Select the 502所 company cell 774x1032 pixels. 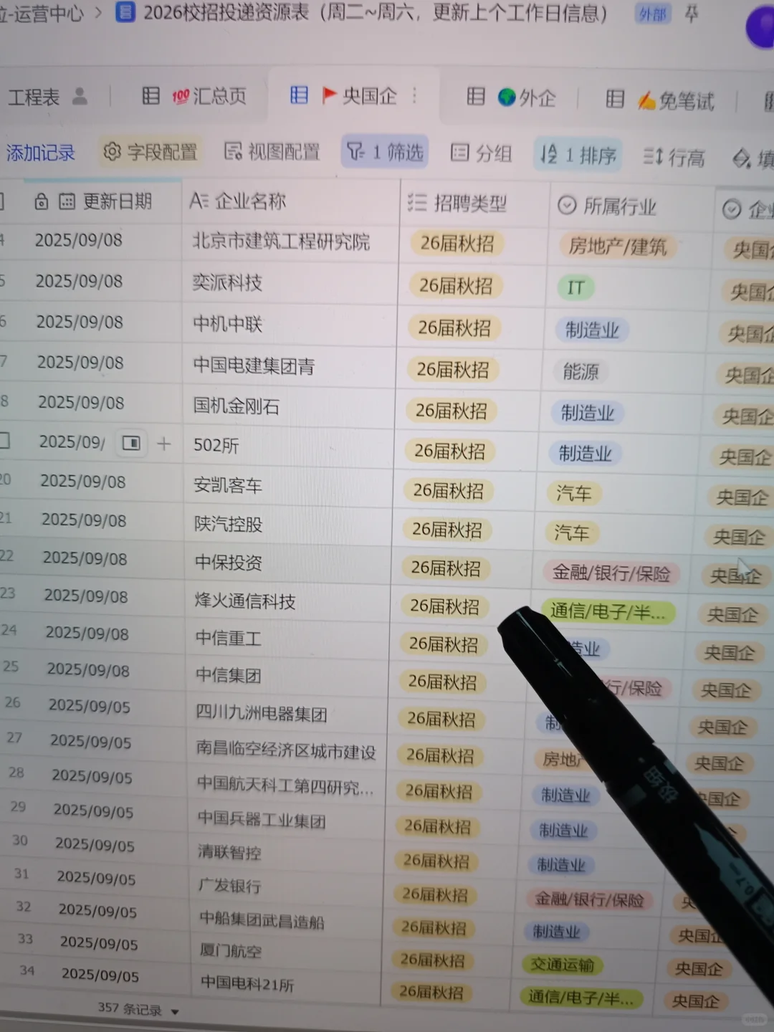point(288,446)
